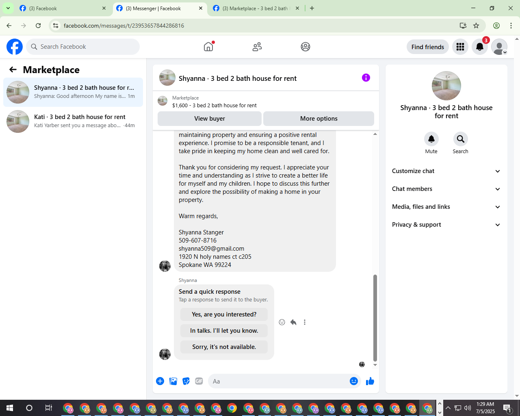
Task: Switch to the Marketplace 3 bed 2 bath tab
Action: tap(257, 8)
